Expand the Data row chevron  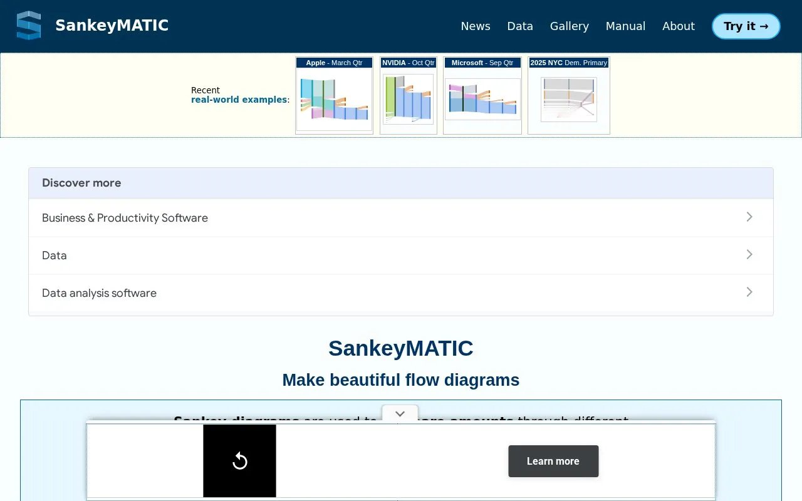point(749,254)
